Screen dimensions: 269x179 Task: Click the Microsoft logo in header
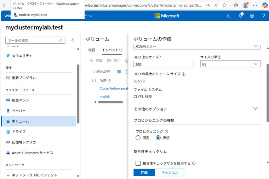point(167,16)
